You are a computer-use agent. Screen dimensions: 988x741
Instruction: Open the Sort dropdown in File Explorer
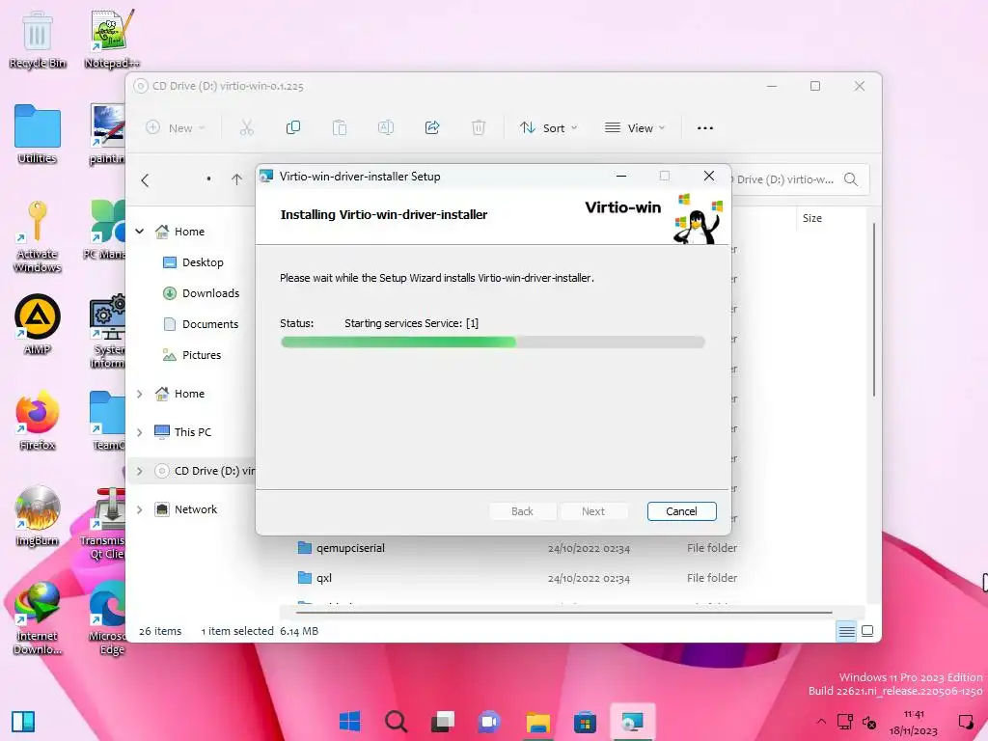point(548,128)
